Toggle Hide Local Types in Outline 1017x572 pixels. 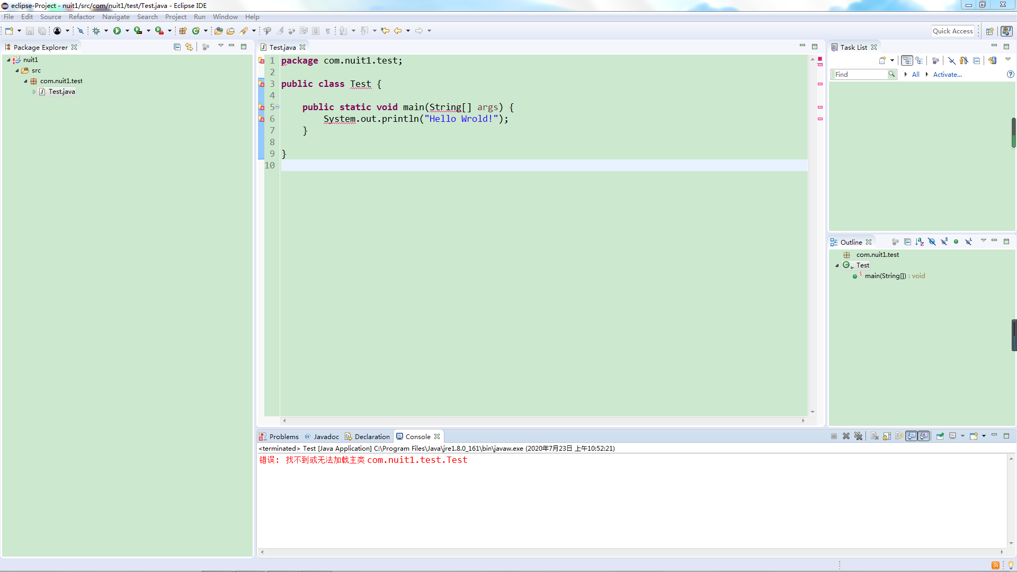(968, 242)
